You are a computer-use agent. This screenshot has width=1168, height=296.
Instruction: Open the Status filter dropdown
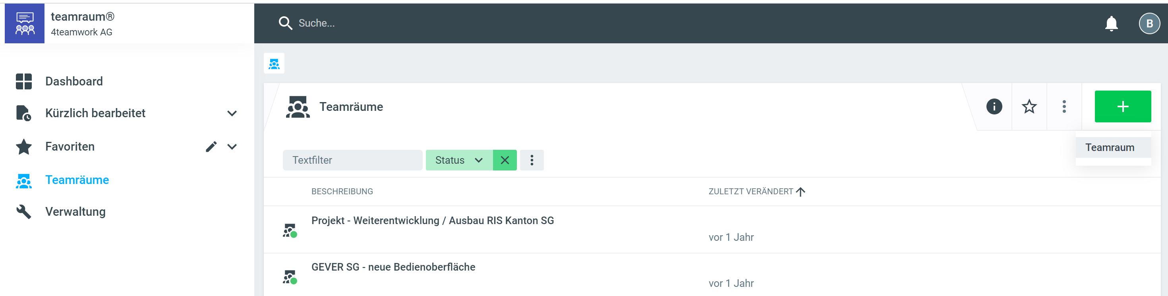[458, 160]
